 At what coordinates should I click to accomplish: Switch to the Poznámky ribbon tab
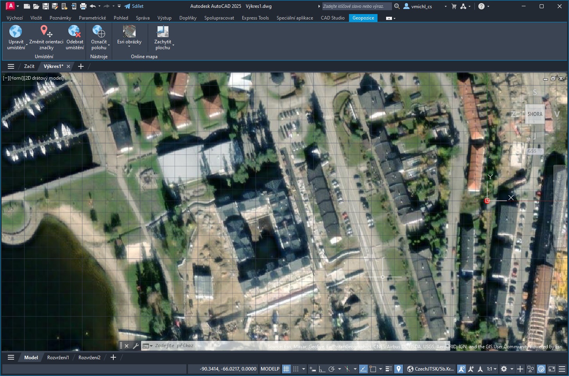click(60, 18)
